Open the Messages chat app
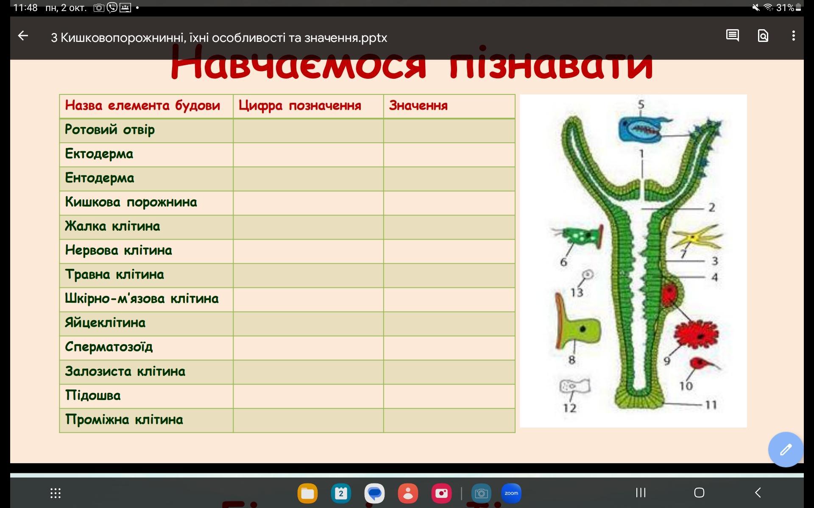814x508 pixels. 374,493
